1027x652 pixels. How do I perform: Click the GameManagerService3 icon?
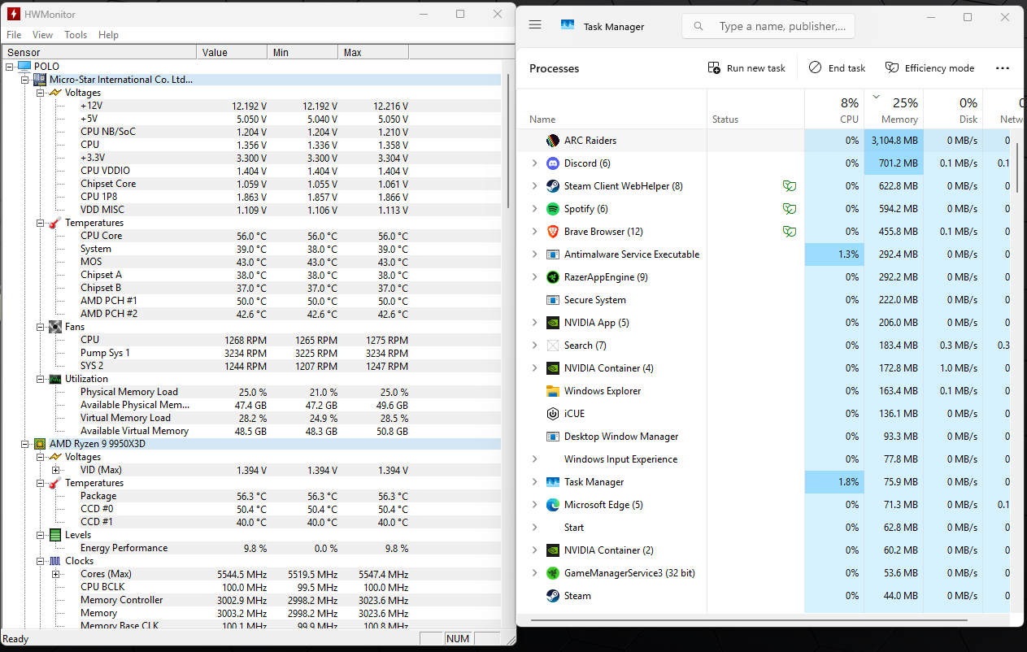553,573
